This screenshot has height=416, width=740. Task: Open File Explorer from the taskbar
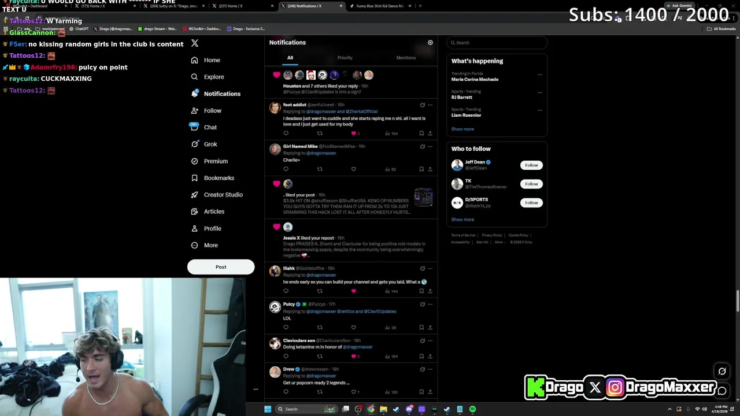(383, 409)
